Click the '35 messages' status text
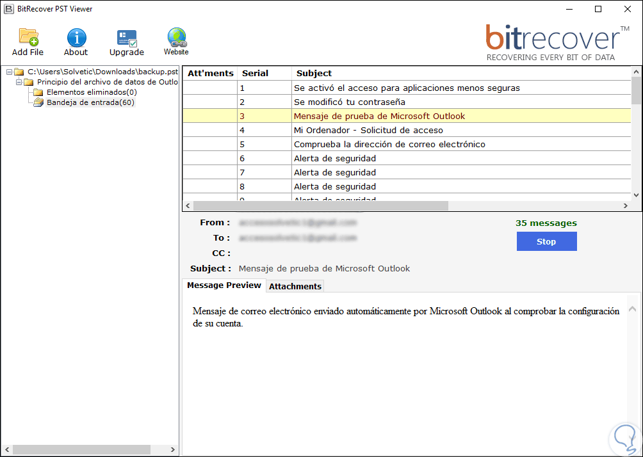This screenshot has height=457, width=643. pos(546,223)
